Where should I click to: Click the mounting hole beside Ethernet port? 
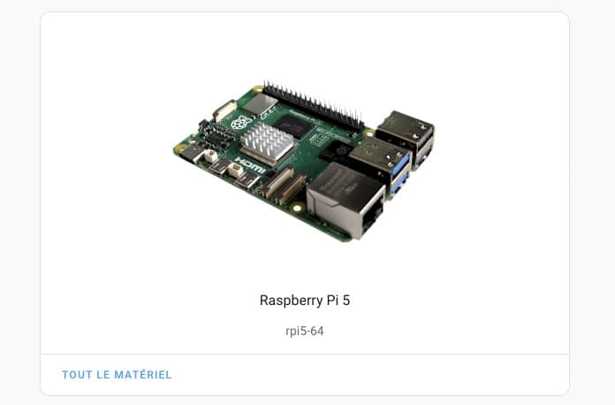click(x=297, y=208)
